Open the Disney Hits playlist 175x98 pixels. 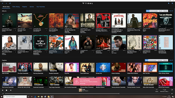point(103,67)
